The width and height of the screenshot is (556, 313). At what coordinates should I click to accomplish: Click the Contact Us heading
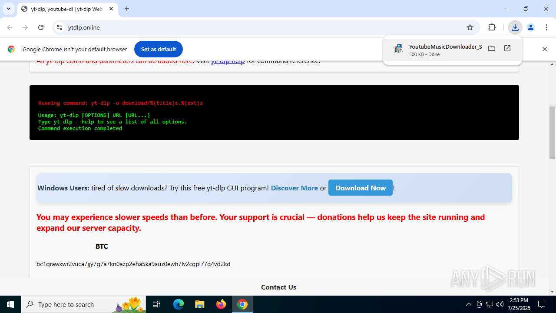click(278, 287)
